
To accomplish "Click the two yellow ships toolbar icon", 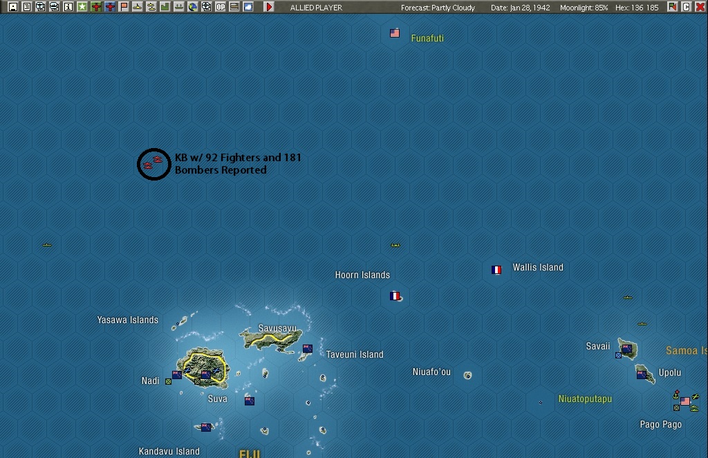I will pyautogui.click(x=151, y=7).
